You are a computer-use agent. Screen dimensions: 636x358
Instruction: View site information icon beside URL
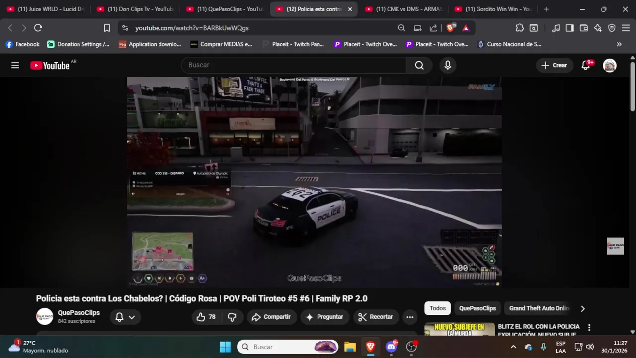click(125, 28)
